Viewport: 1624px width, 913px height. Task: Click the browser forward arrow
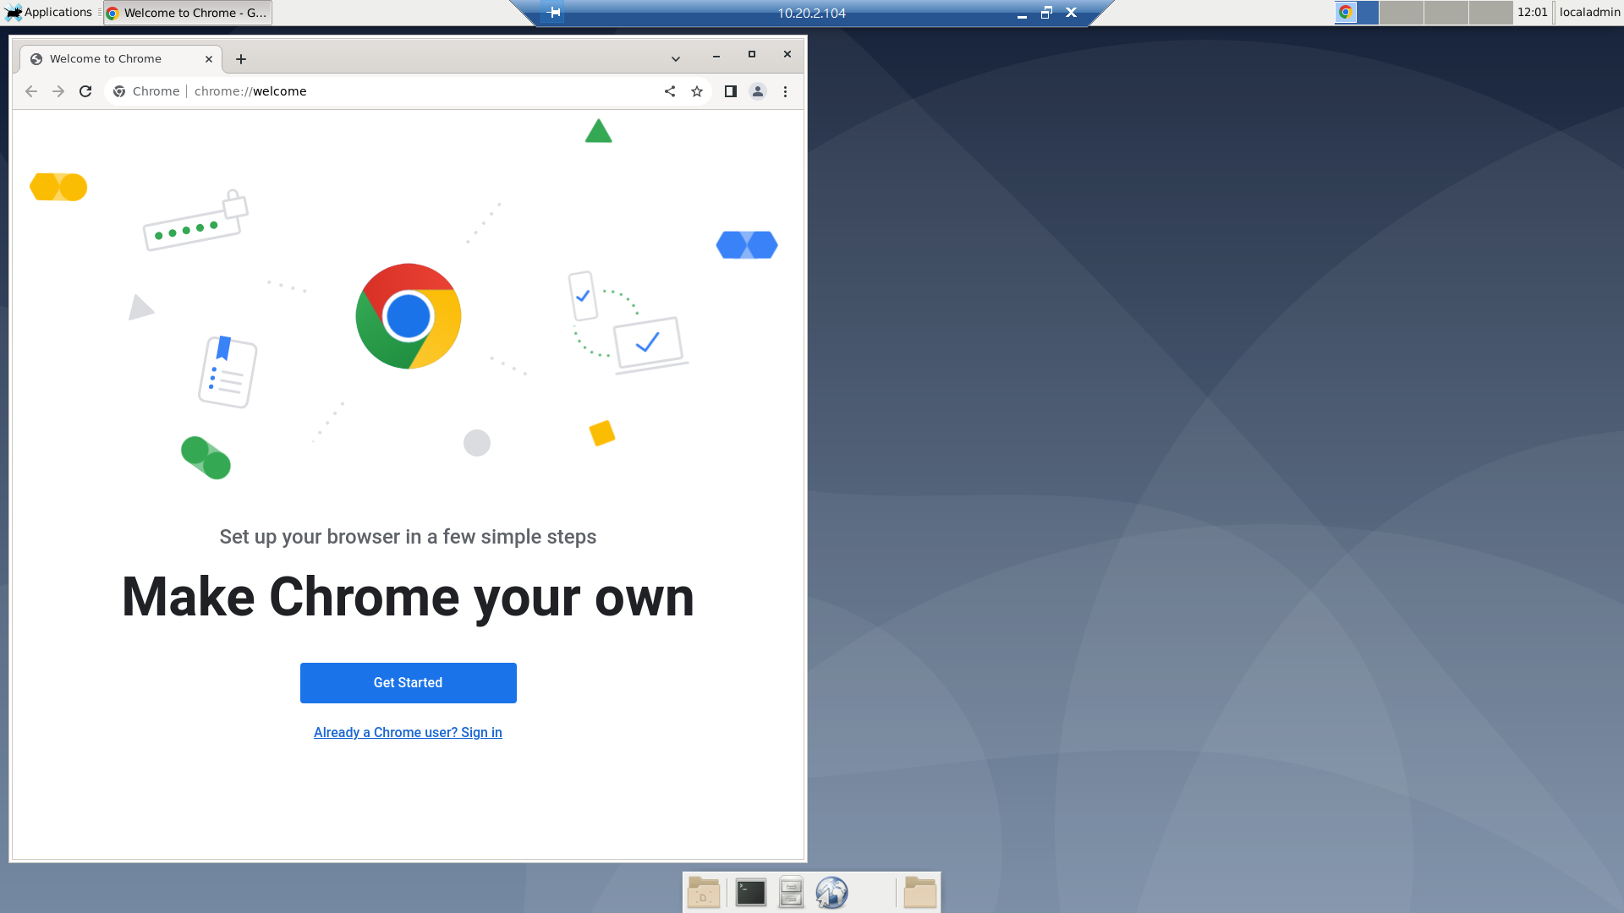click(x=58, y=91)
